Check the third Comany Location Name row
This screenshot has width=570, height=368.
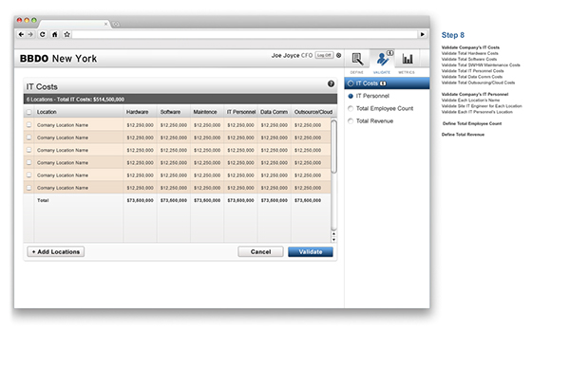coord(29,150)
